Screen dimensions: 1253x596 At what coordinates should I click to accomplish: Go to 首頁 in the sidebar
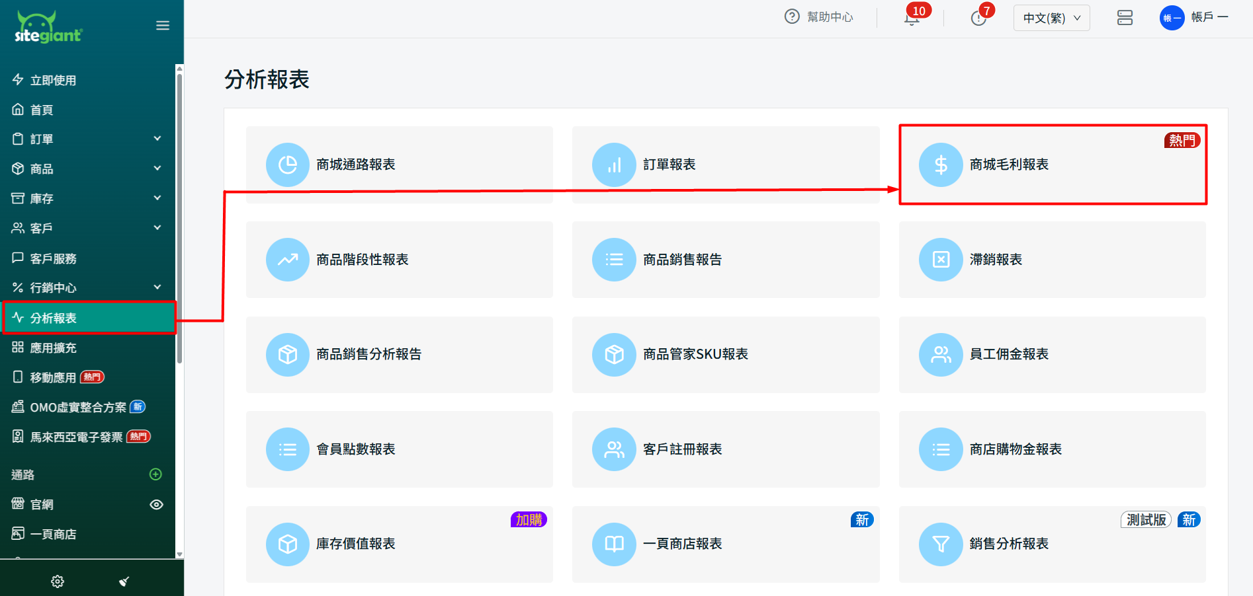pos(42,110)
